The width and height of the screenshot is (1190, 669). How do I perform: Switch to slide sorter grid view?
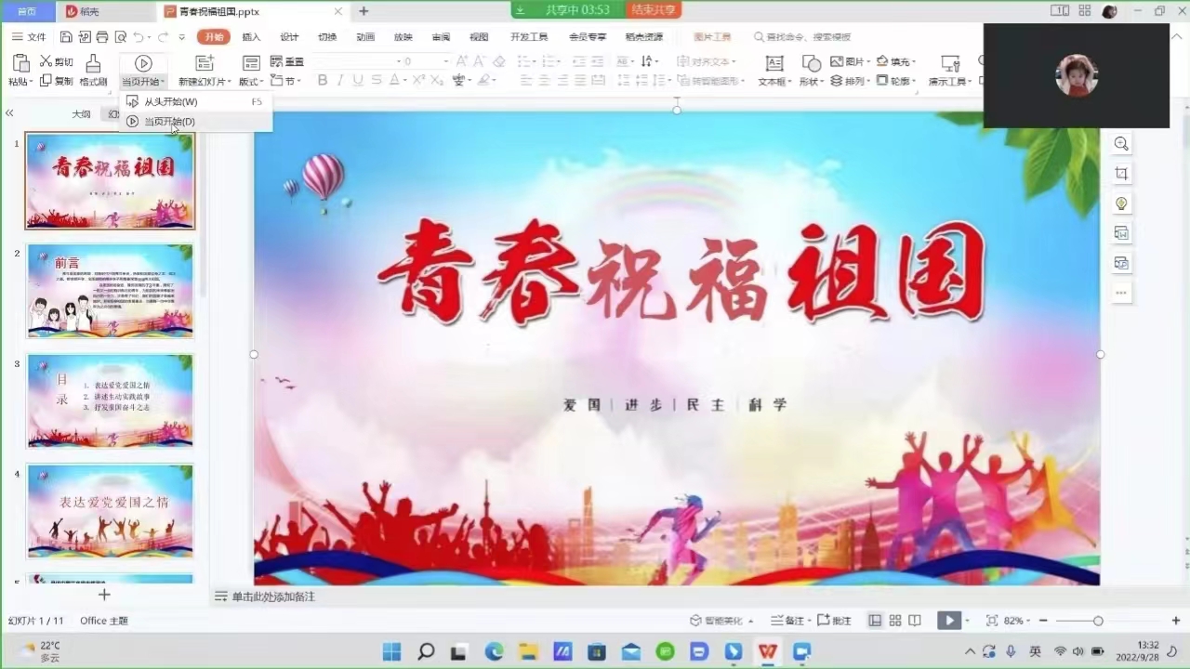click(x=895, y=621)
